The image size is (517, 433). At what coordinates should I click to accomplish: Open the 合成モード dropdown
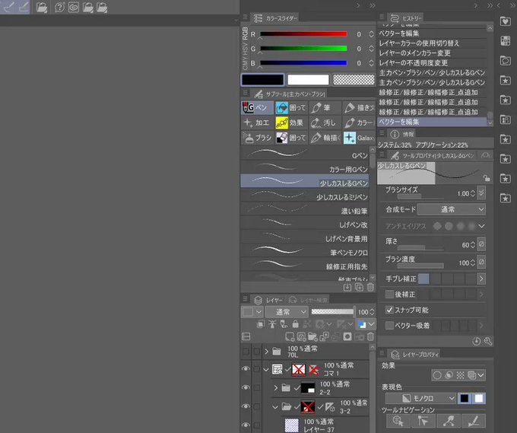point(451,209)
